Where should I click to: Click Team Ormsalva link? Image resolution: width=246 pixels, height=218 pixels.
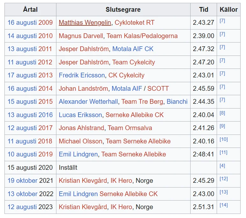coord(130,128)
